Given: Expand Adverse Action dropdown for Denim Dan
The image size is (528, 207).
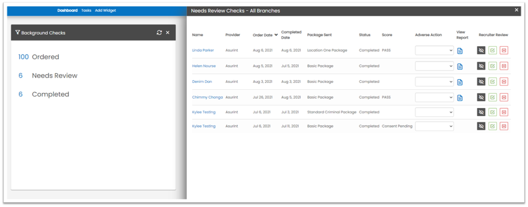Looking at the screenshot, I should 434,82.
